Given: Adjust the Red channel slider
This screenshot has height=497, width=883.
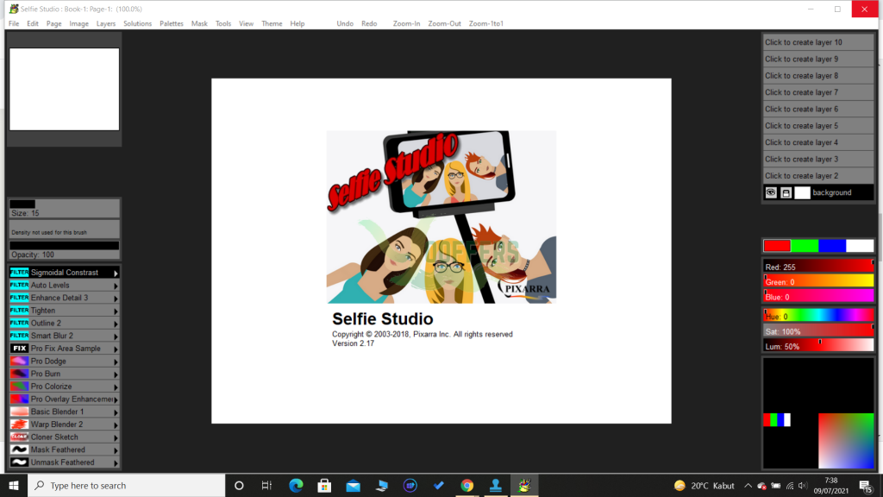Looking at the screenshot, I should point(818,267).
